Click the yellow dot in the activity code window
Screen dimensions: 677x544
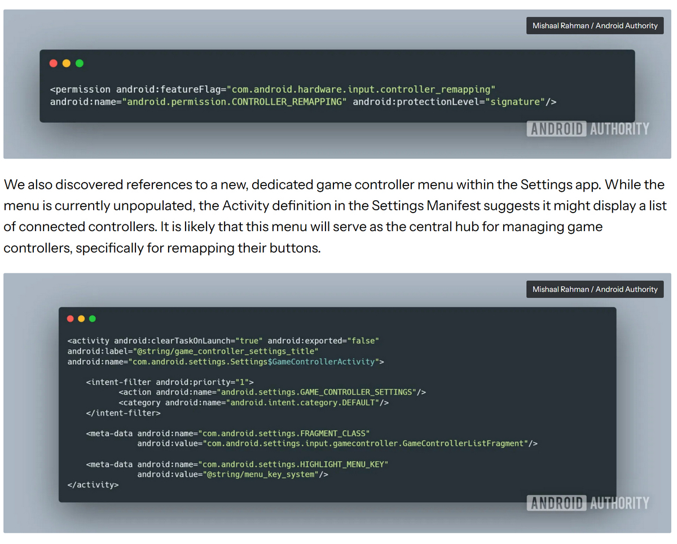[81, 319]
